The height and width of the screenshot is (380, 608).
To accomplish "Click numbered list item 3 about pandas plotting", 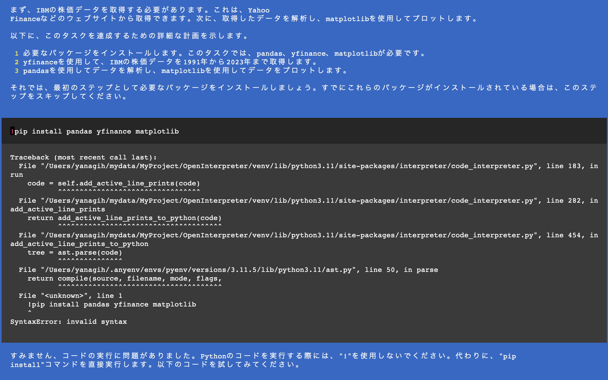I will (184, 71).
